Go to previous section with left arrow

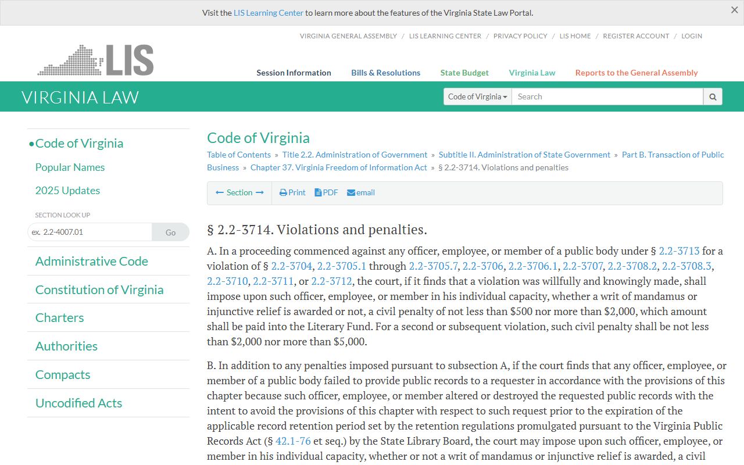click(x=220, y=192)
